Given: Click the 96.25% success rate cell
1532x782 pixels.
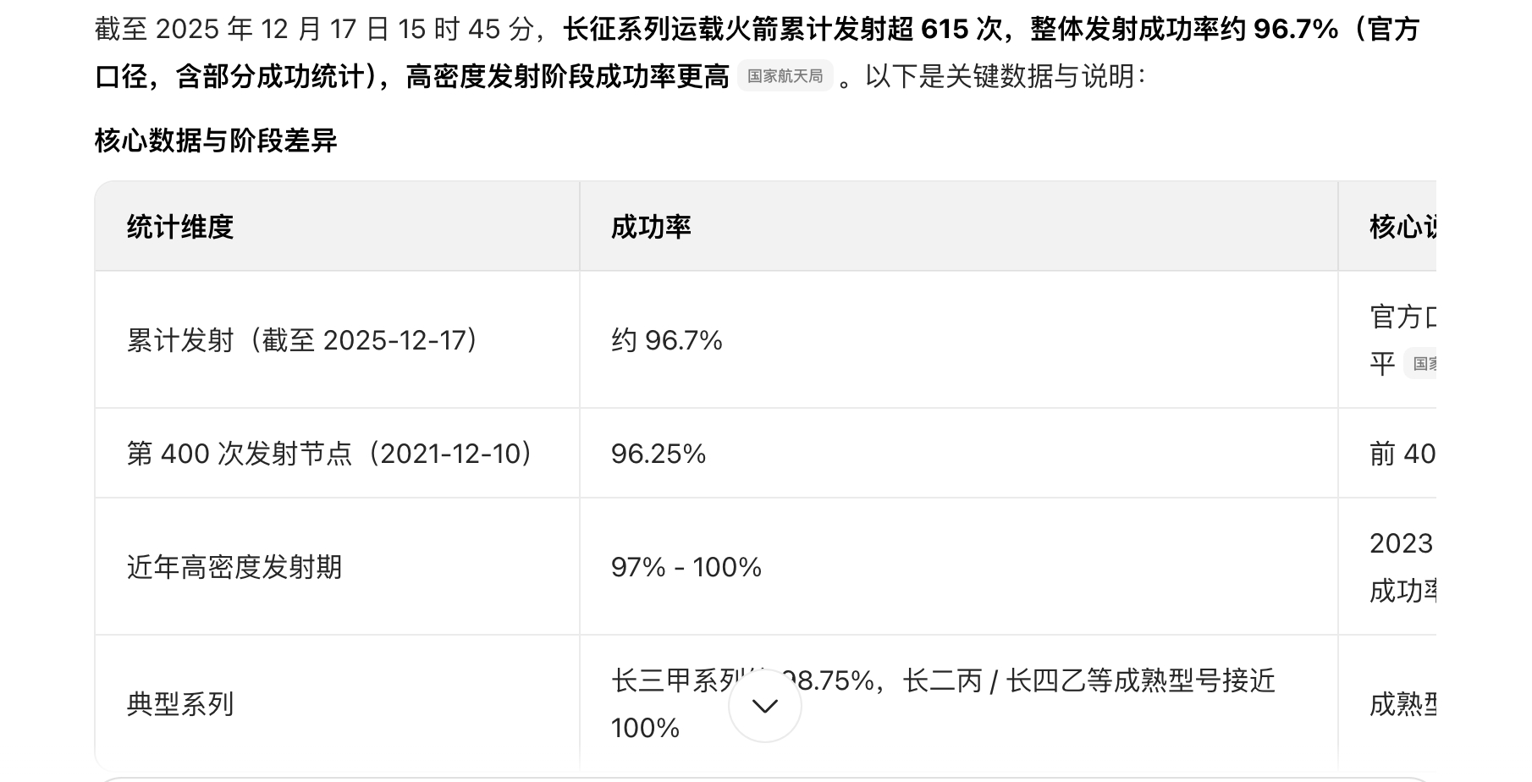Looking at the screenshot, I should coord(659,454).
